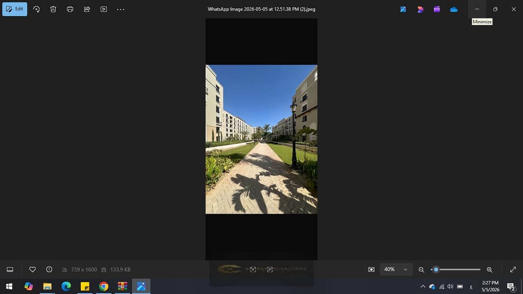The height and width of the screenshot is (294, 523).
Task: Expand hidden system tray icons chevron
Action: pos(423,286)
